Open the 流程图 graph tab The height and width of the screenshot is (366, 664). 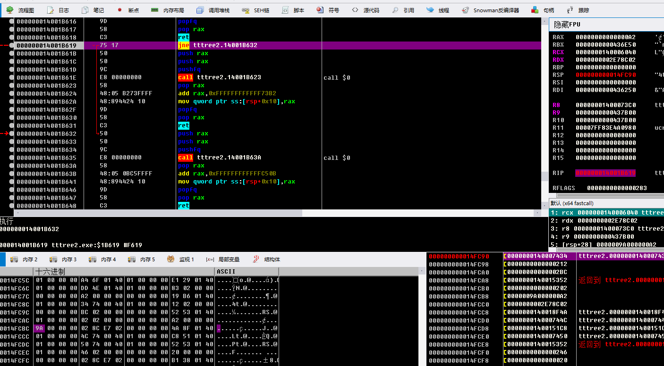(x=20, y=10)
